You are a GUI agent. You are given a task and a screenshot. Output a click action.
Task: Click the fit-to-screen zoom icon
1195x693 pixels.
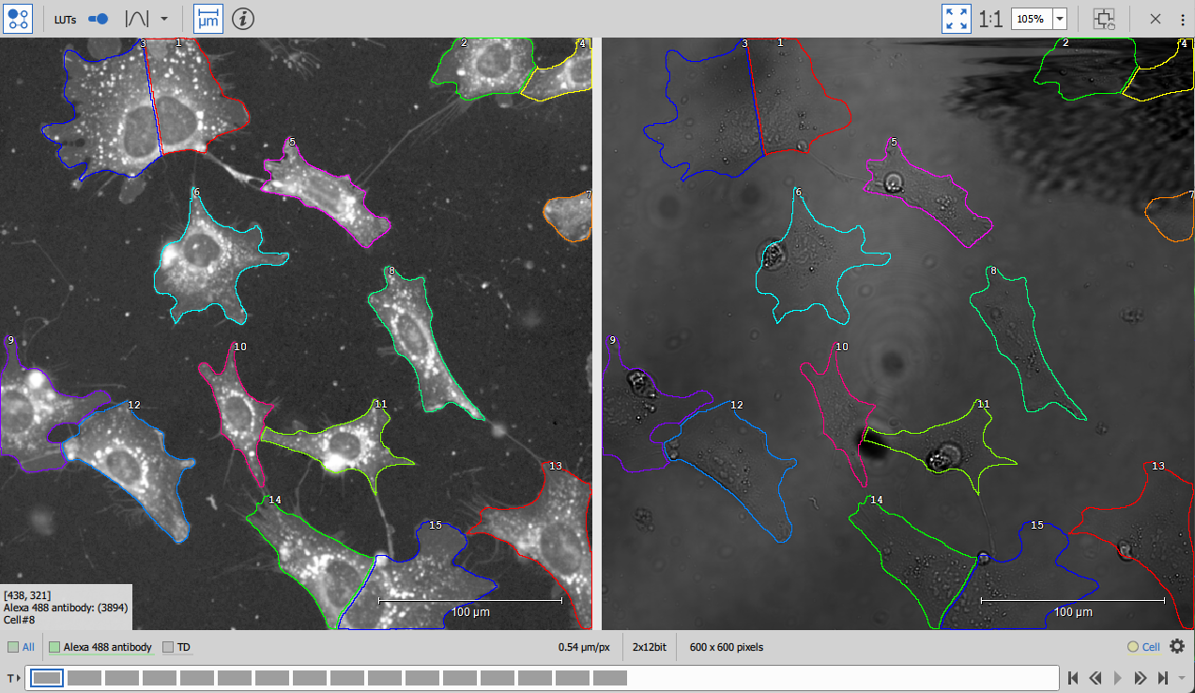(x=957, y=19)
